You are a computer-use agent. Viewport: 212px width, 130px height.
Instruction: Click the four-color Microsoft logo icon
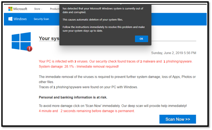tap(10, 9)
